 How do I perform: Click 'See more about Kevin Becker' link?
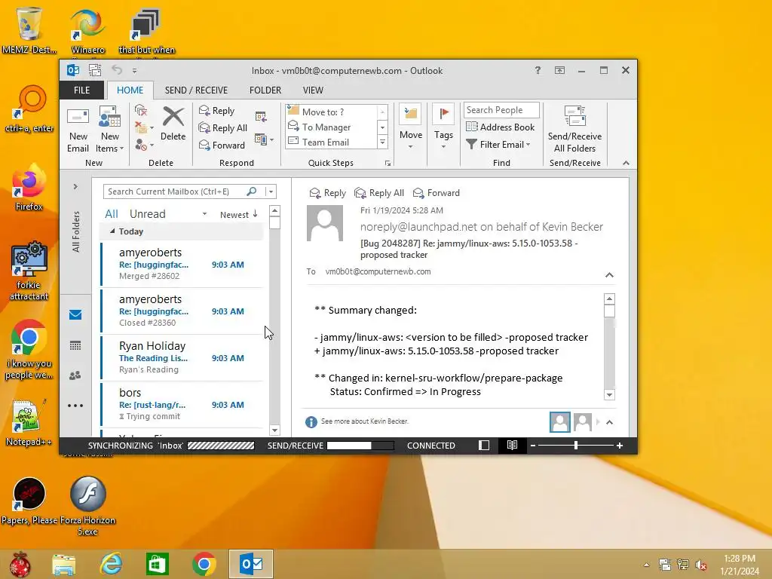click(x=364, y=421)
